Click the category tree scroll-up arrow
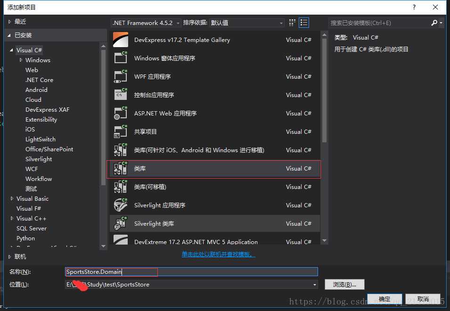Screen dimensions: 450x311 (103, 46)
